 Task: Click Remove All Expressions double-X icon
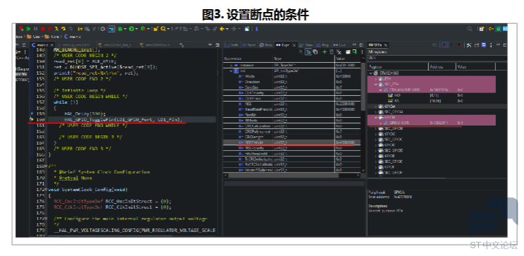pos(339,51)
